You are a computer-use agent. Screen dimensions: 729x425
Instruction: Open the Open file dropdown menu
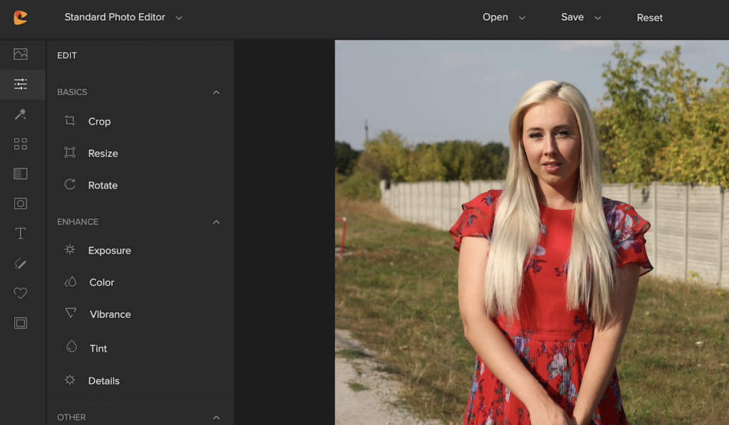[x=503, y=17]
